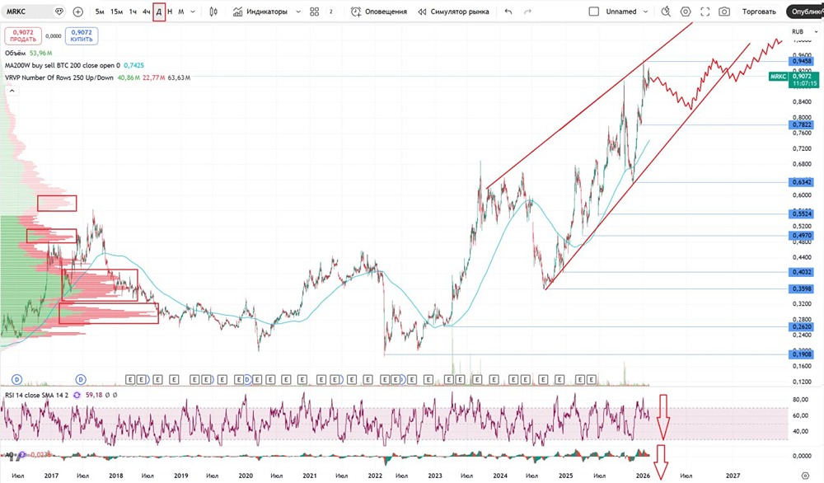Image resolution: width=824 pixels, height=483 pixels.
Task: Open the candlestick chart style selector
Action: click(213, 12)
